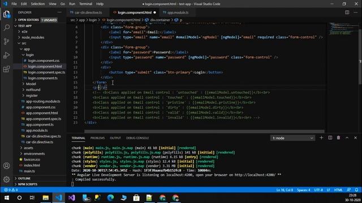Click the Explorer more actions ellipsis
Viewport: 362px width, 203px height.
59,12
